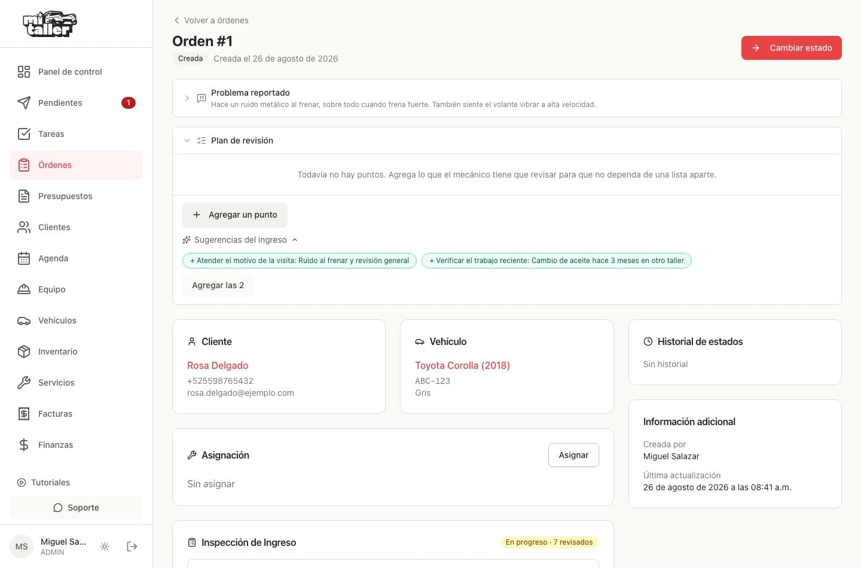
Task: Open the Toyota Corolla (2018) vehicle link
Action: coord(462,365)
